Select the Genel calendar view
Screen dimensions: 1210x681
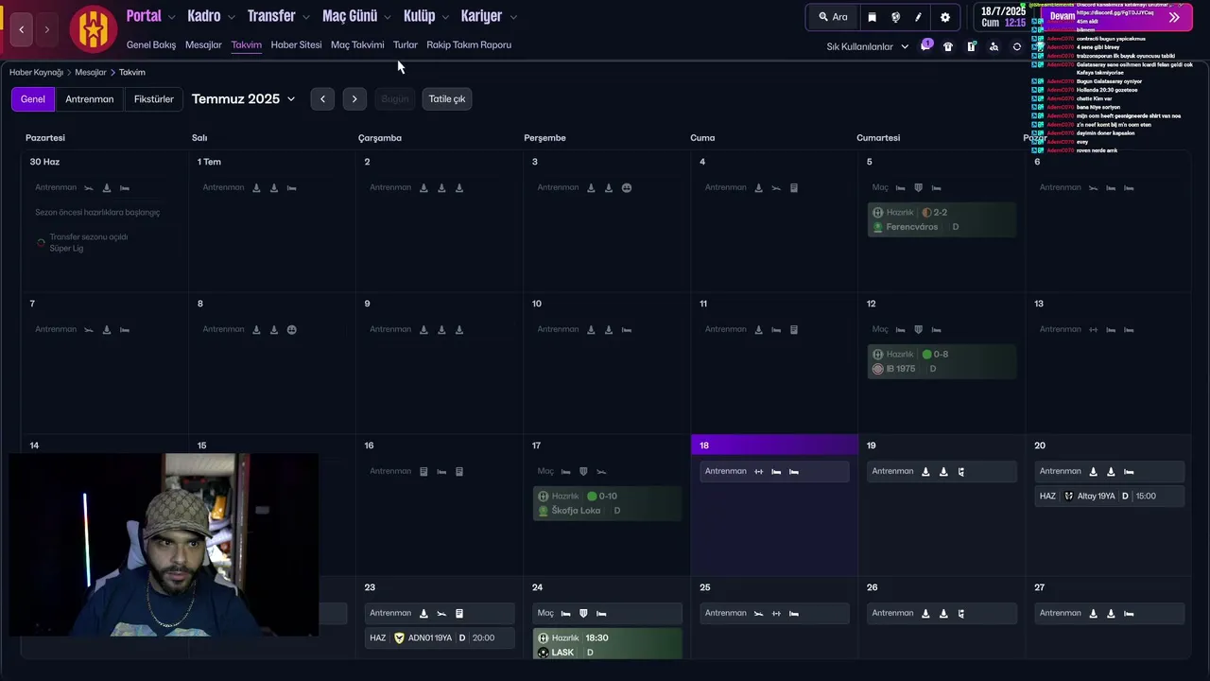pyautogui.click(x=33, y=98)
